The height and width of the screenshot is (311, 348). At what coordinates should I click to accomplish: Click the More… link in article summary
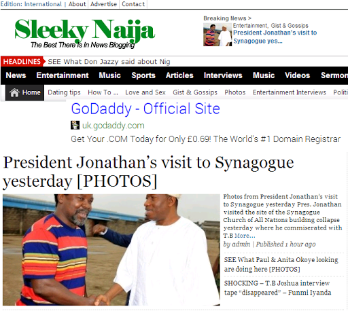pyautogui.click(x=245, y=236)
